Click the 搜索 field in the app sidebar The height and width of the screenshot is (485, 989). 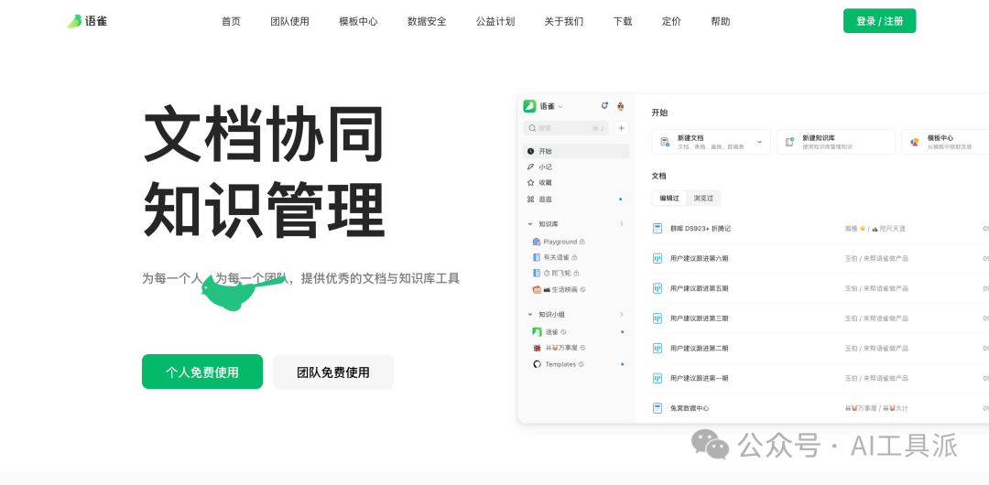click(x=566, y=128)
